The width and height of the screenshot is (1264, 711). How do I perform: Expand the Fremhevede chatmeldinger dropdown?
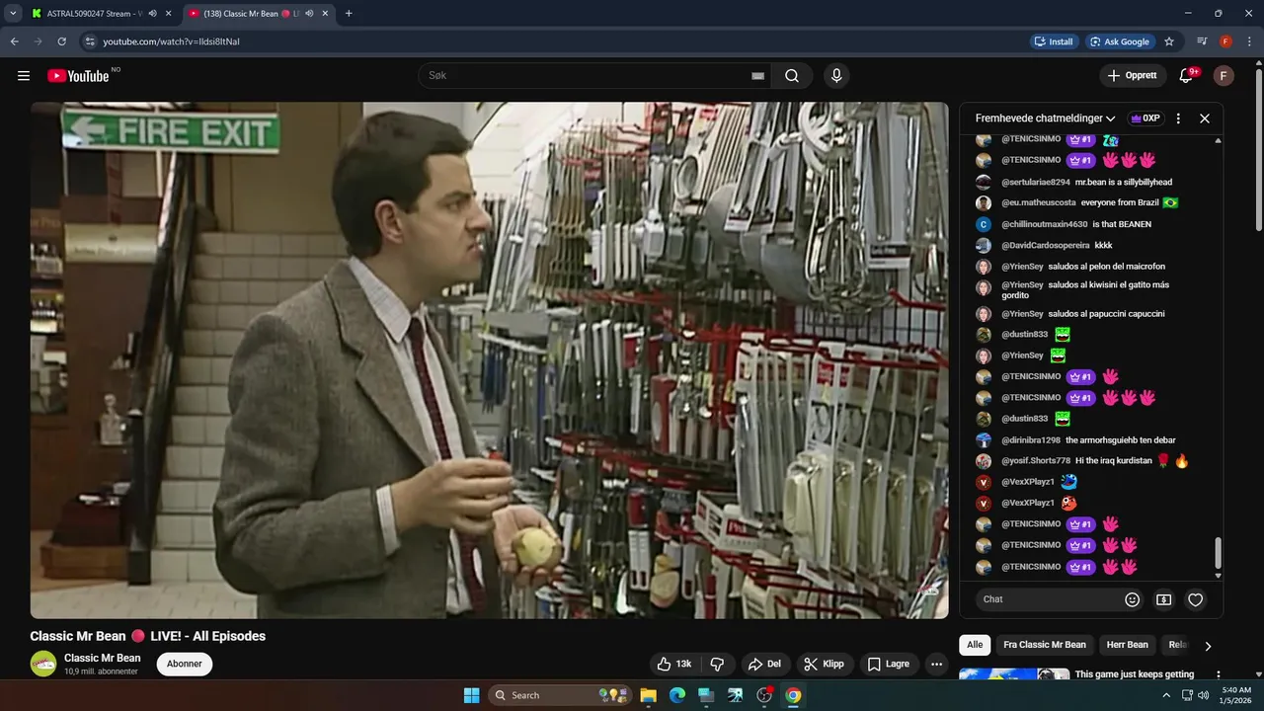1046,118
